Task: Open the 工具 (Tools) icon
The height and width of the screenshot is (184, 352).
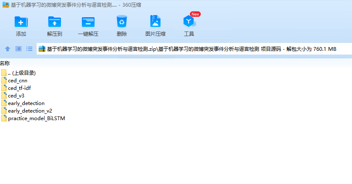Action: [x=189, y=21]
